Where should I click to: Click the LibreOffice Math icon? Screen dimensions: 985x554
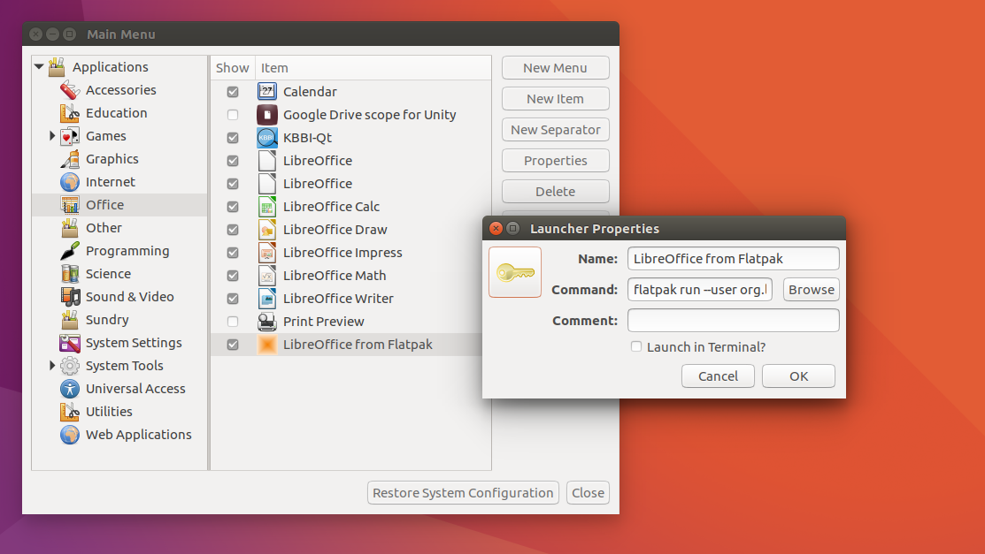click(267, 276)
